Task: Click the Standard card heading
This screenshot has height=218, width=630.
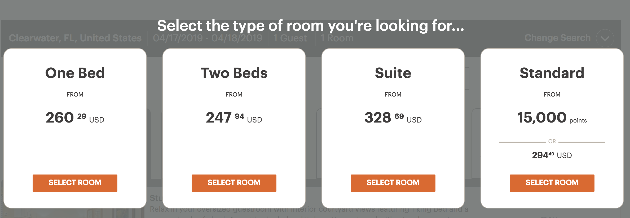Action: tap(552, 73)
